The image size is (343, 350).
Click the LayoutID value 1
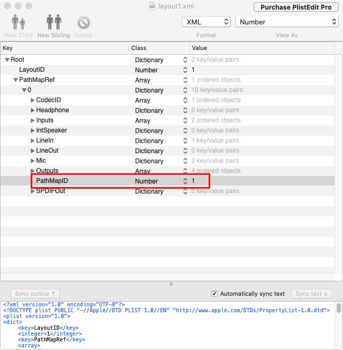[193, 70]
